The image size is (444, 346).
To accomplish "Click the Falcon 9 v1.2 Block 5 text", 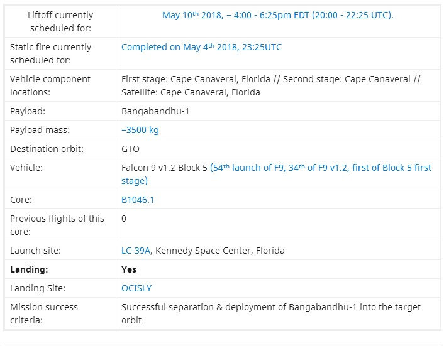I will pos(165,168).
